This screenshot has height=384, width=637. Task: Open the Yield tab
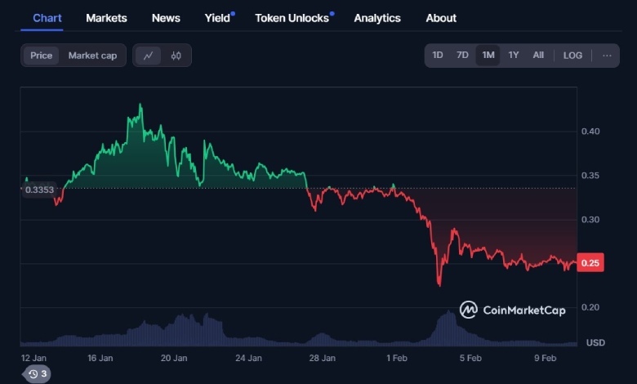tap(217, 18)
